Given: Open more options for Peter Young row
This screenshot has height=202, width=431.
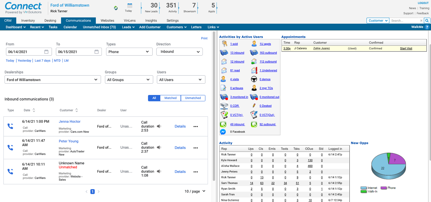Looking at the screenshot, I should (196, 148).
